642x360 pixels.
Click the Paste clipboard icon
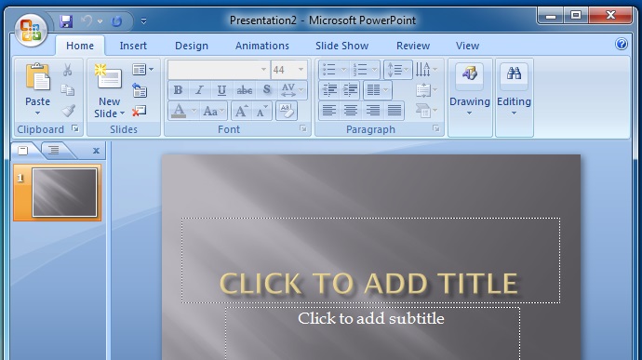(37, 77)
